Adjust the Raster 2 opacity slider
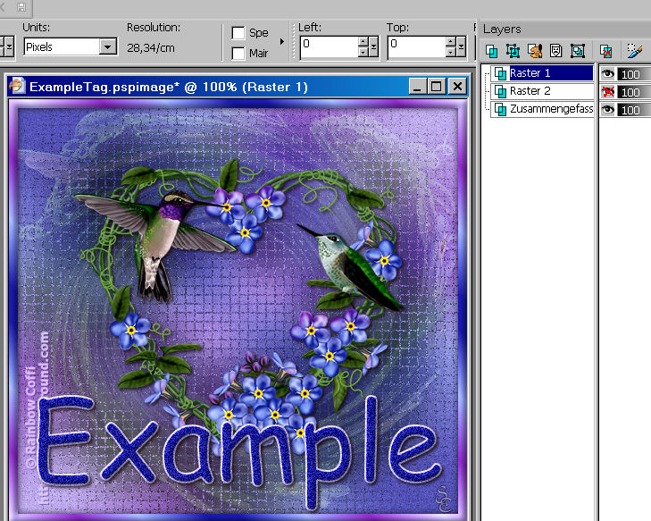The image size is (651, 521). click(x=634, y=92)
